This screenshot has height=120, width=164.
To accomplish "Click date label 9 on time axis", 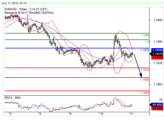I will click(x=71, y=114).
